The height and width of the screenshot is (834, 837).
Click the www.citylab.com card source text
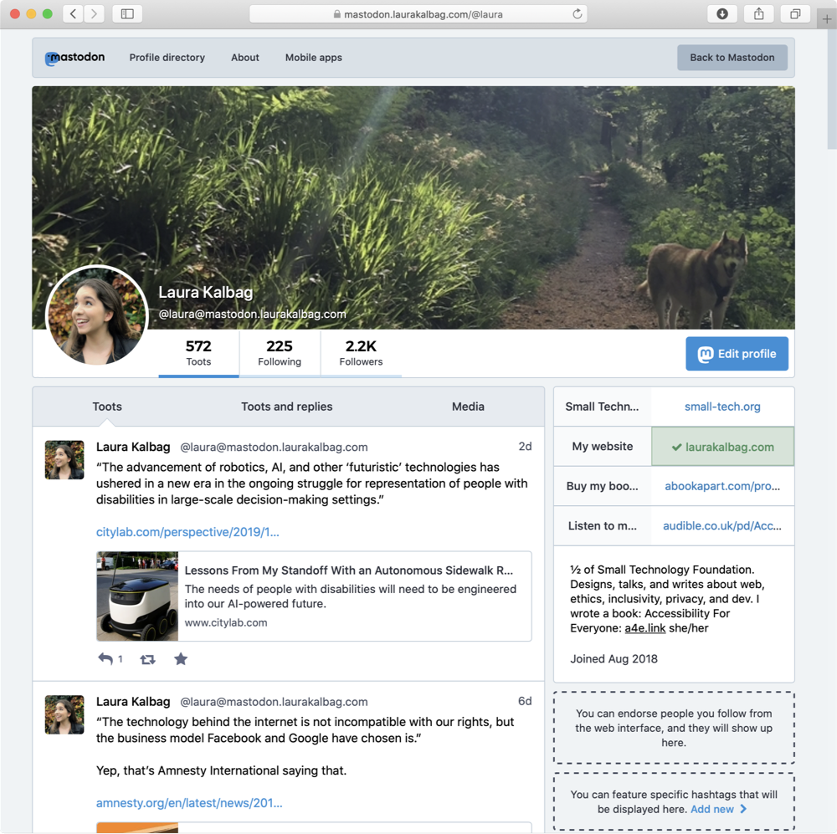[x=226, y=622]
